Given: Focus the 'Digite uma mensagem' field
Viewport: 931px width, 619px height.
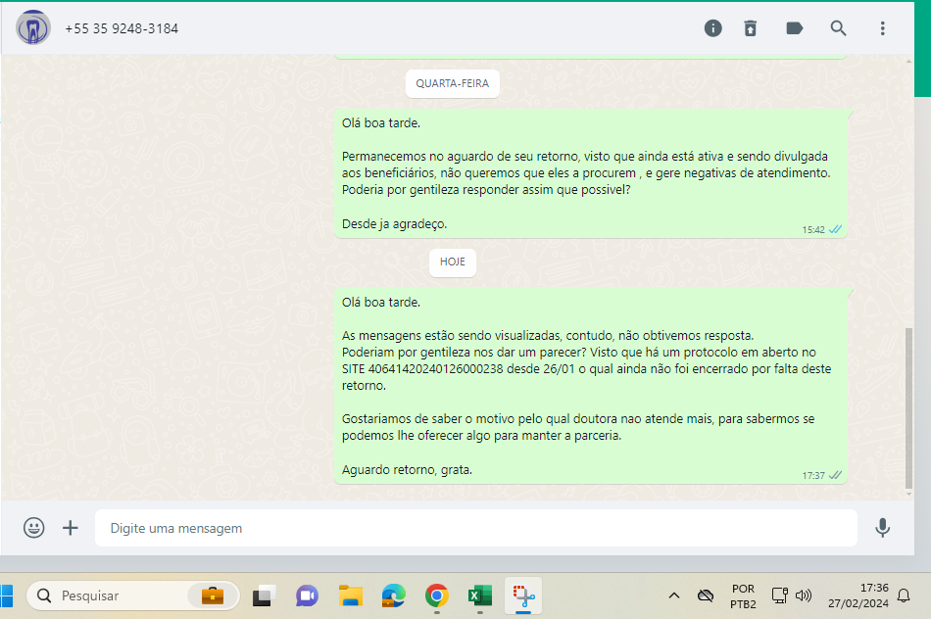Looking at the screenshot, I should pos(475,528).
